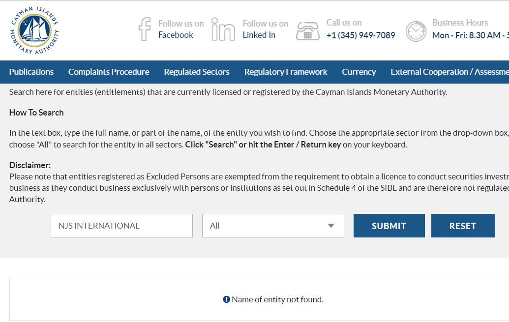Open the Regulatory Framework menu

[x=286, y=72]
